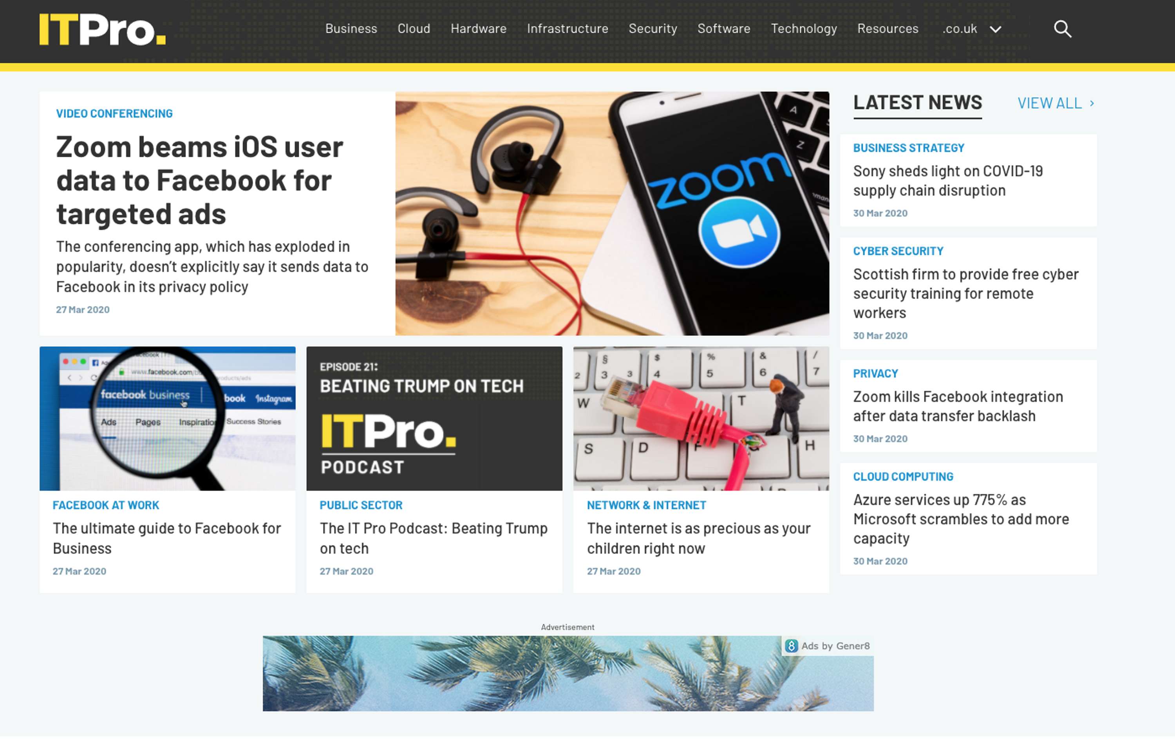Open Scottish firm free cyber security training story
Viewport: 1175px width, 749px height.
[966, 293]
